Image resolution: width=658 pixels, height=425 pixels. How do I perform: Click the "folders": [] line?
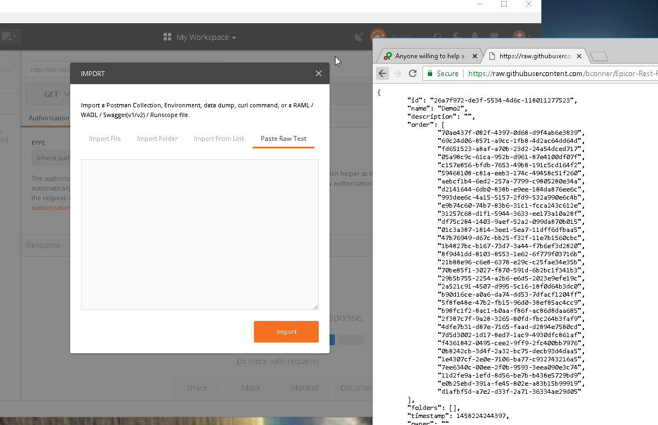(x=433, y=408)
